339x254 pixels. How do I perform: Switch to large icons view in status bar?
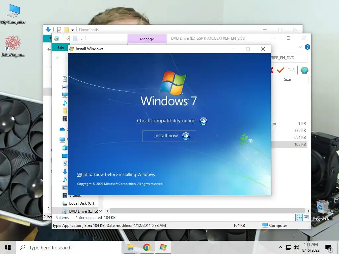point(306,217)
